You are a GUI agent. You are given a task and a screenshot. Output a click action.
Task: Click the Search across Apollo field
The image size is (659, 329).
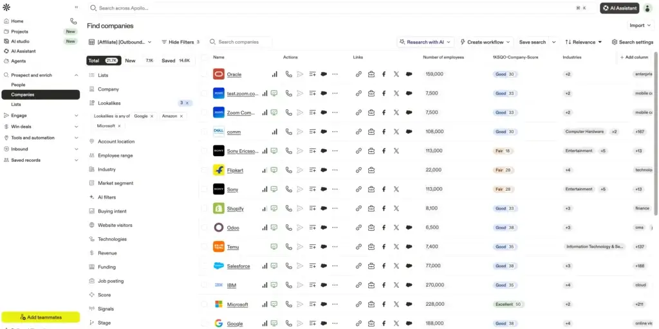pos(341,8)
